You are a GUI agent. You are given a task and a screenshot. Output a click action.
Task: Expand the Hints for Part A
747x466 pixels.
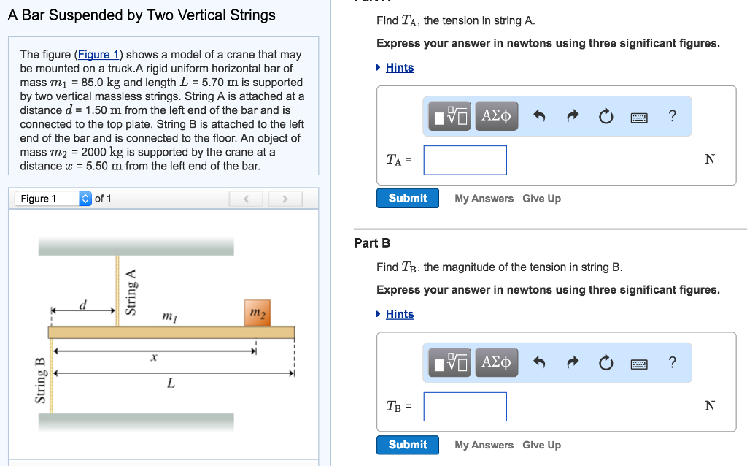click(x=399, y=67)
